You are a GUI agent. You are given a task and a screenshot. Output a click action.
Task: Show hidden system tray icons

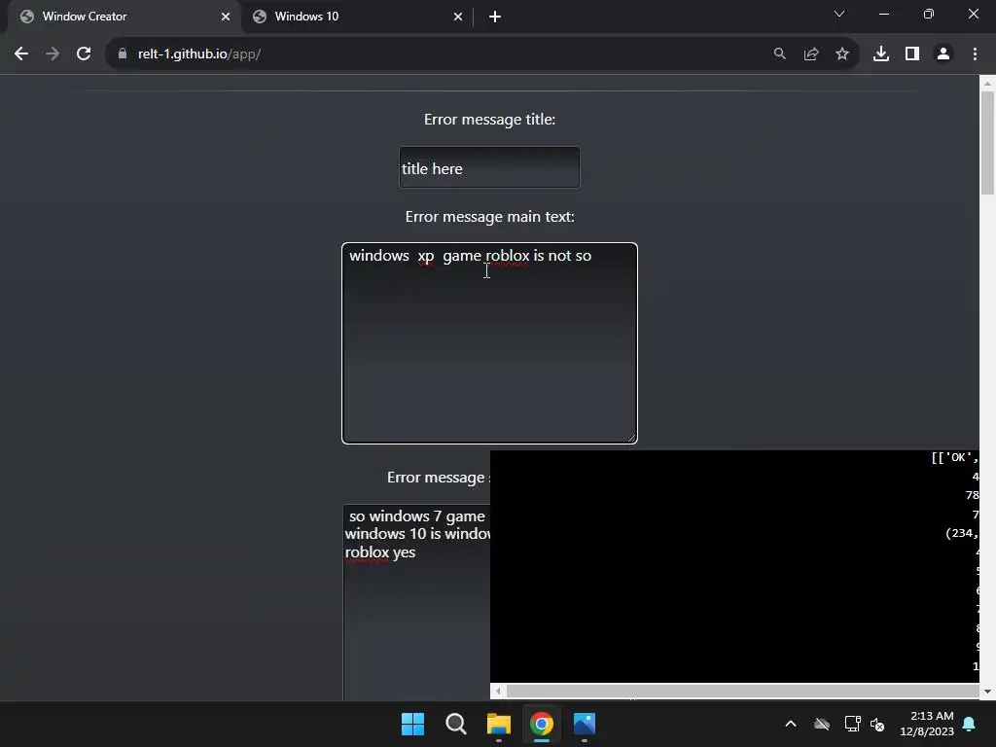791,724
